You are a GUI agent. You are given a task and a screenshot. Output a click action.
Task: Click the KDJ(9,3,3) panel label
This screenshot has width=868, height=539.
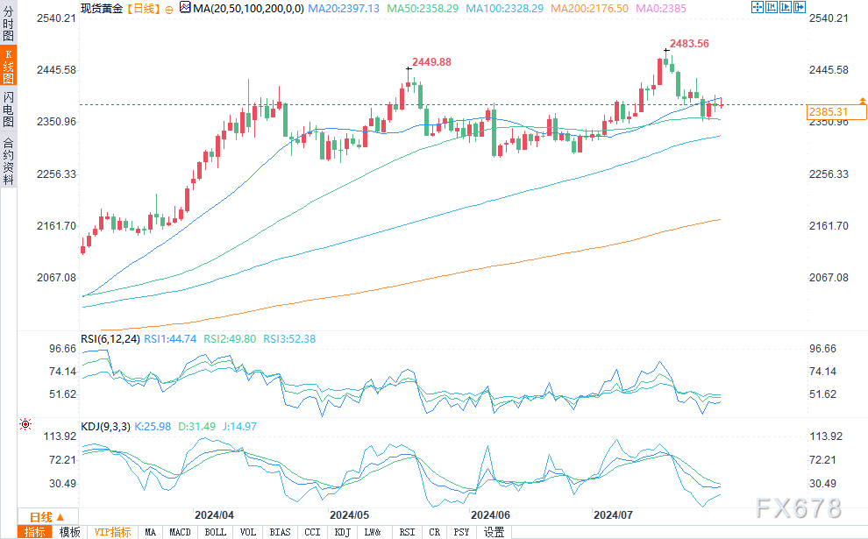(x=106, y=427)
